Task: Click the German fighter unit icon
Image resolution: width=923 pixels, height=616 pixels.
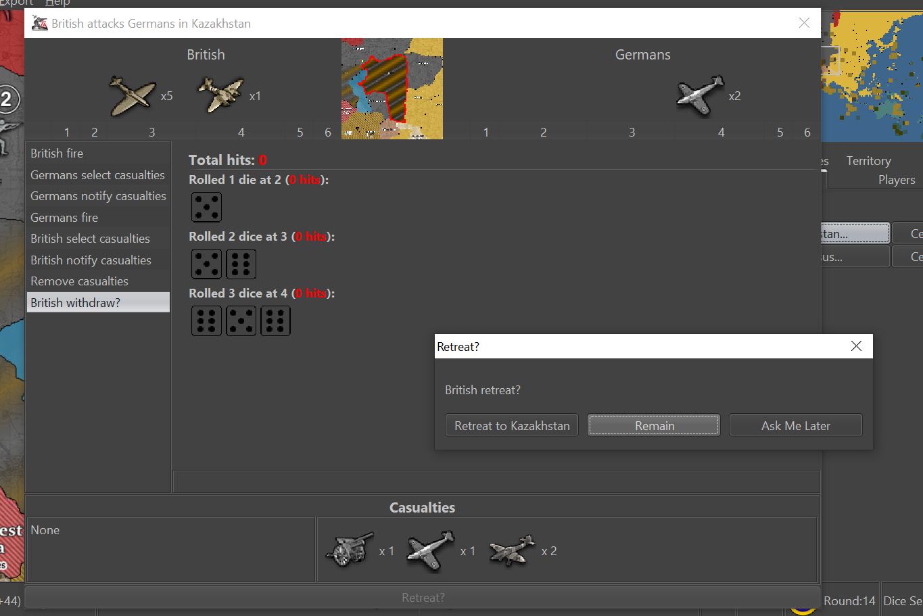Action: click(x=700, y=95)
